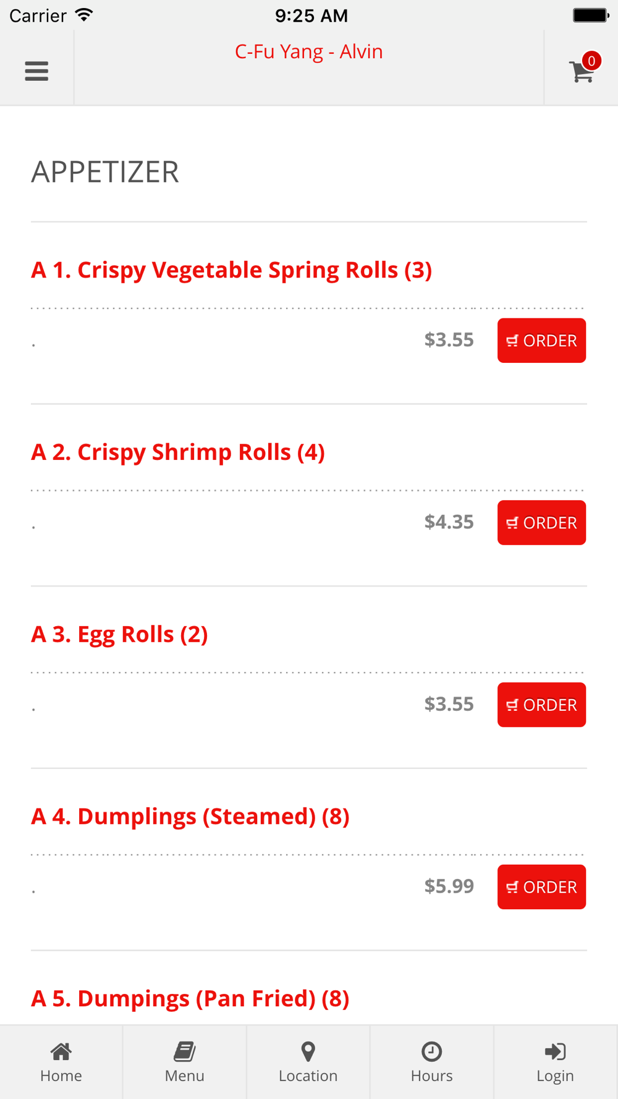Add Steamed Dumplings via ORDER button

coord(541,887)
